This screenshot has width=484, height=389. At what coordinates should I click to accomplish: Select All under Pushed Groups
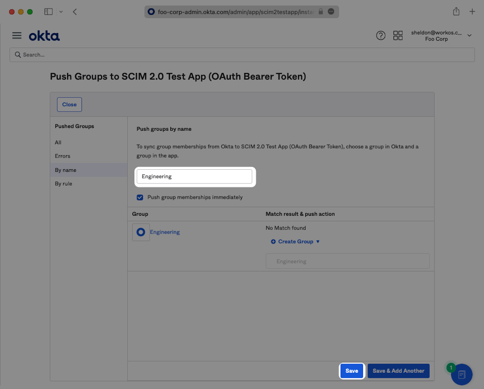click(58, 142)
